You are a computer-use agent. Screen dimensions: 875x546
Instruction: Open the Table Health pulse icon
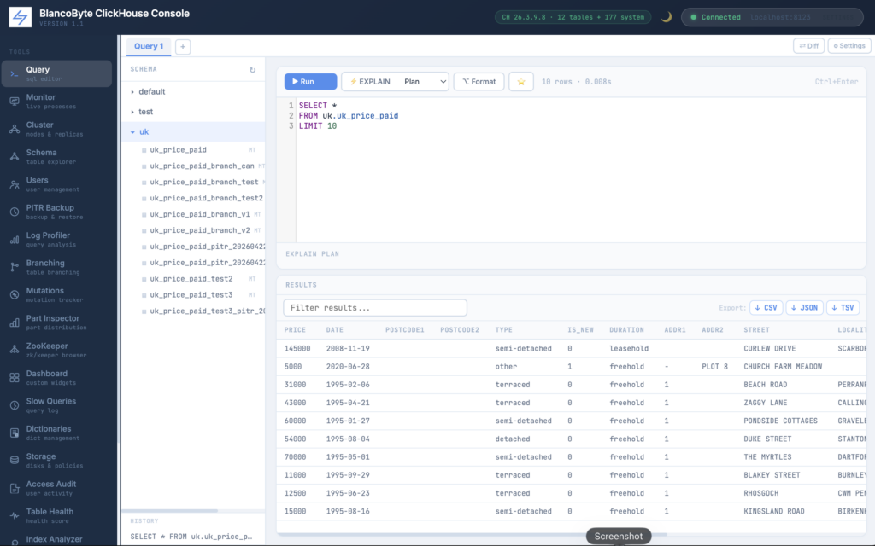point(15,516)
